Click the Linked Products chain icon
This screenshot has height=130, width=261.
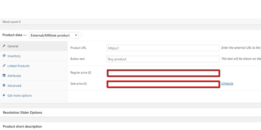(x=4, y=66)
